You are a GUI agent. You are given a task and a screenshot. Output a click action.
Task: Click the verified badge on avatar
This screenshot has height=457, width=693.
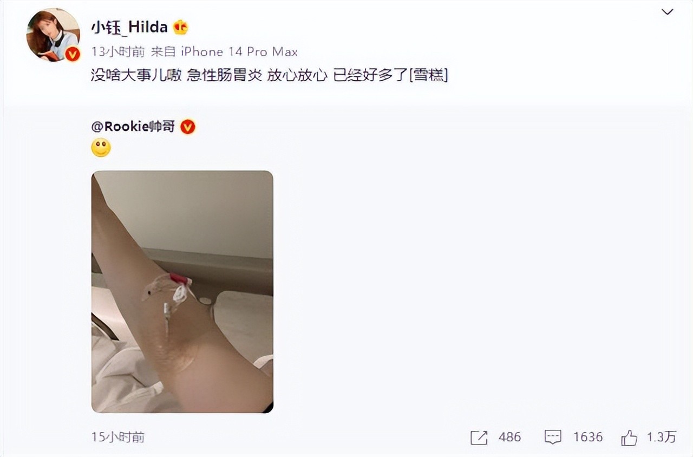[72, 54]
